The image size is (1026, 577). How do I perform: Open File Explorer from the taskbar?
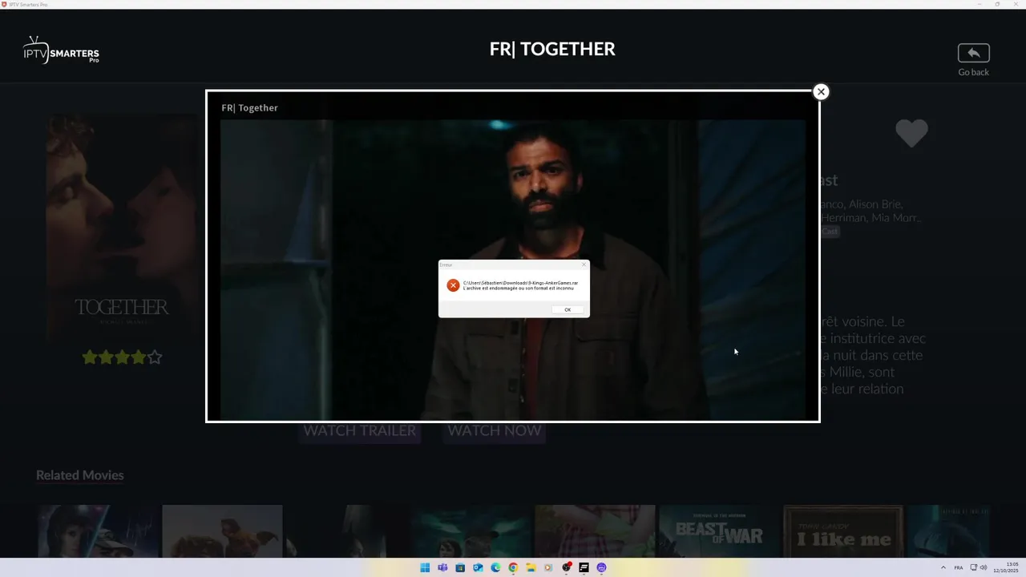click(x=531, y=567)
